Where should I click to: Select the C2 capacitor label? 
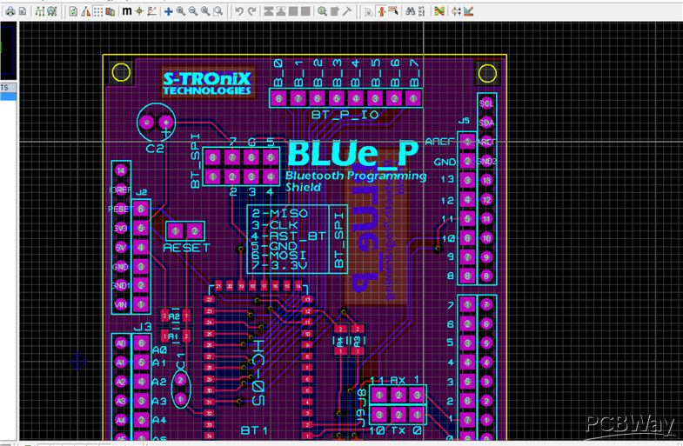point(155,149)
